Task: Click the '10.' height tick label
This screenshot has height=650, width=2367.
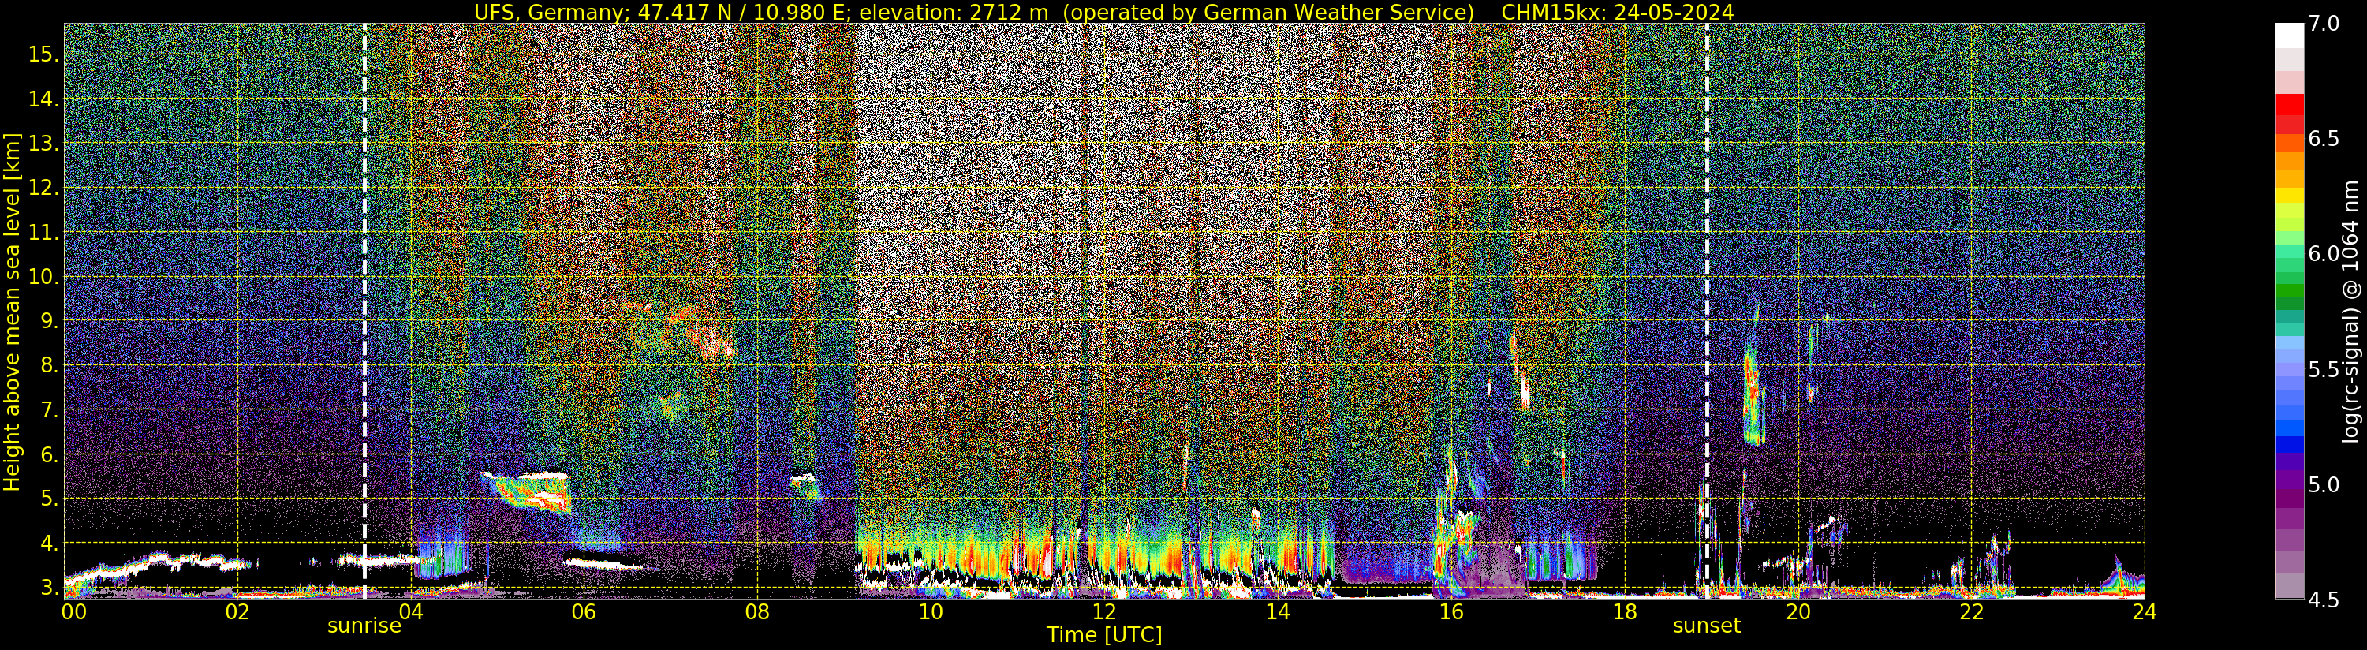Action: [x=43, y=277]
